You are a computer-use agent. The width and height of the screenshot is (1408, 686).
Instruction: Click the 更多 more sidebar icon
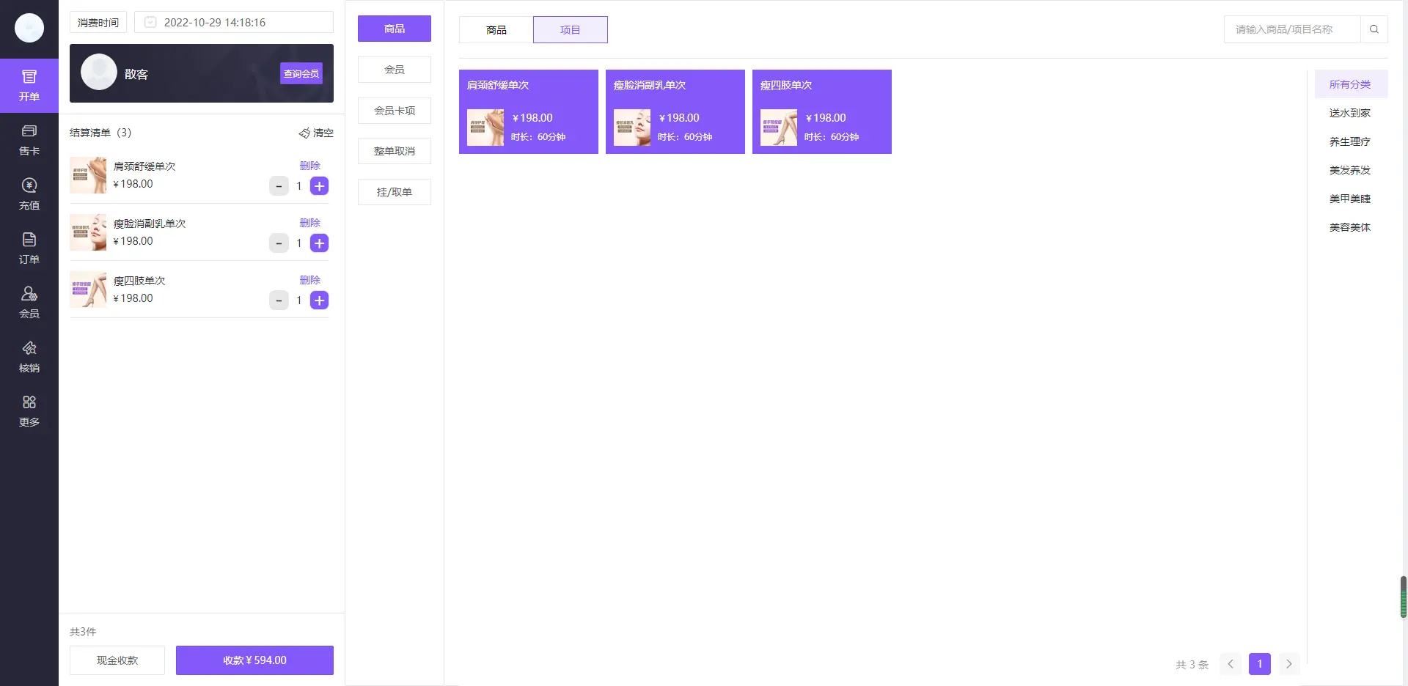[x=29, y=410]
